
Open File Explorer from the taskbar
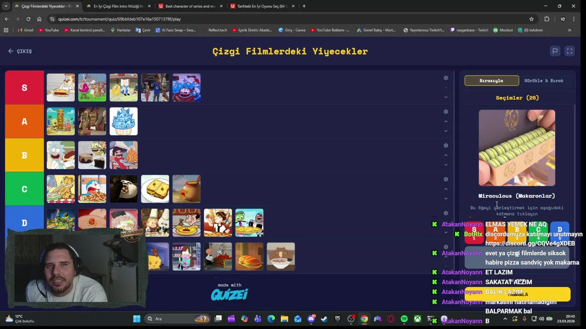[x=284, y=319]
